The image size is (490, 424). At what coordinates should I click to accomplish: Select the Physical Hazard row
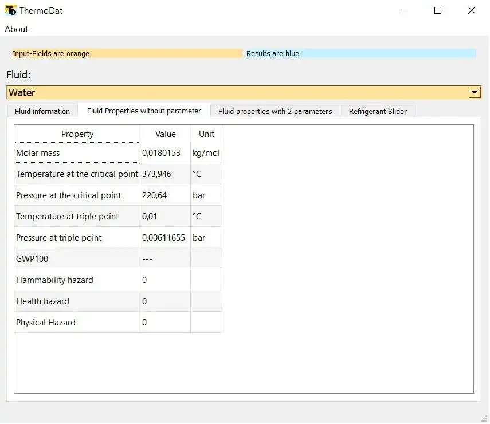click(77, 322)
